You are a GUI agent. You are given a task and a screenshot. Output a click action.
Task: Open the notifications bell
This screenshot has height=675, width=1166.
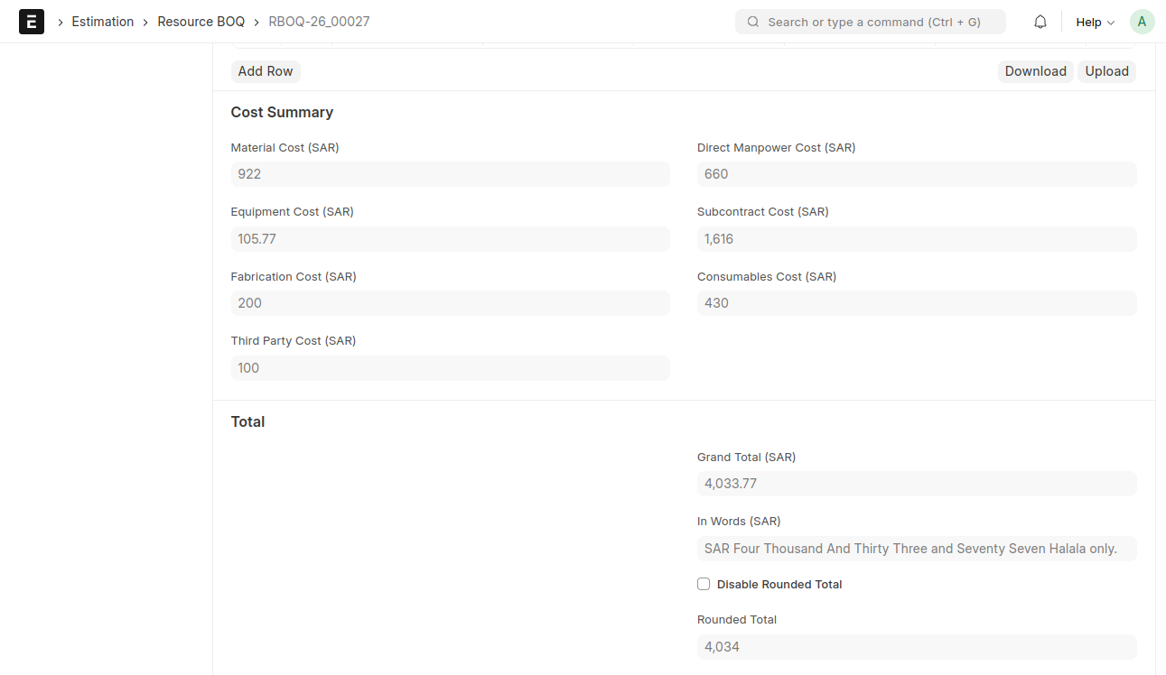(x=1040, y=22)
